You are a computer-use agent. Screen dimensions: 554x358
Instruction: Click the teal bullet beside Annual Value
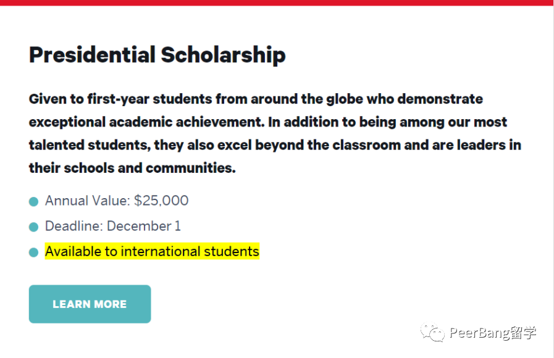coord(33,202)
